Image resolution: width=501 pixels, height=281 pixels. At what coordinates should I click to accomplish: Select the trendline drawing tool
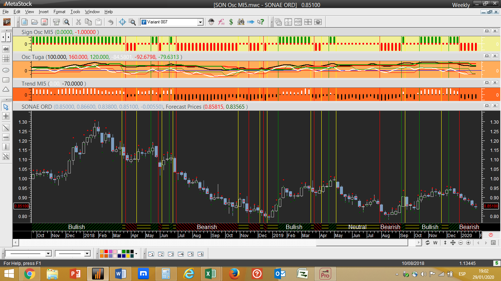click(6, 128)
